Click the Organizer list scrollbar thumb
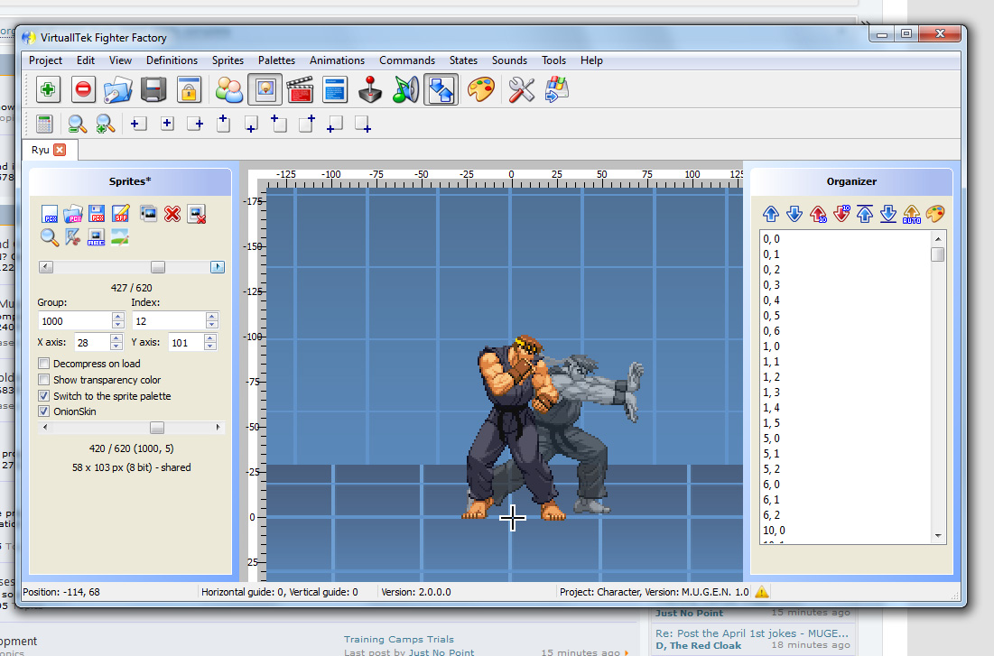 pyautogui.click(x=938, y=254)
